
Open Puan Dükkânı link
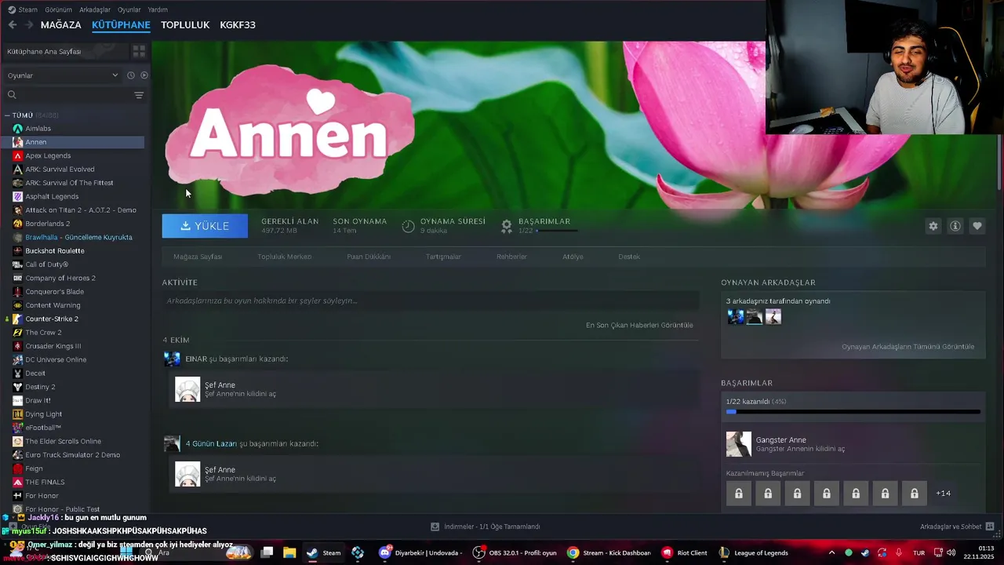tap(369, 257)
